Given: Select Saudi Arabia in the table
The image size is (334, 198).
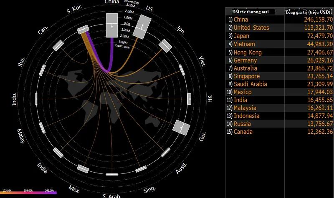Looking at the screenshot, I should point(250,84).
